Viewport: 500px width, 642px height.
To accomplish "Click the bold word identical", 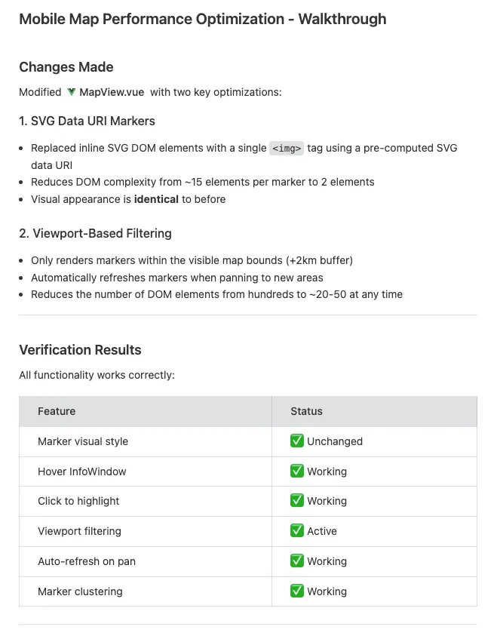I will point(156,199).
